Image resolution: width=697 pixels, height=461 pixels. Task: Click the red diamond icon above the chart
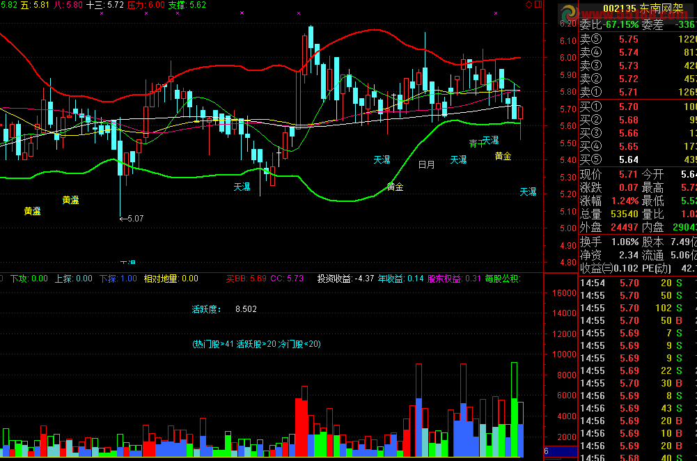(529, 4)
